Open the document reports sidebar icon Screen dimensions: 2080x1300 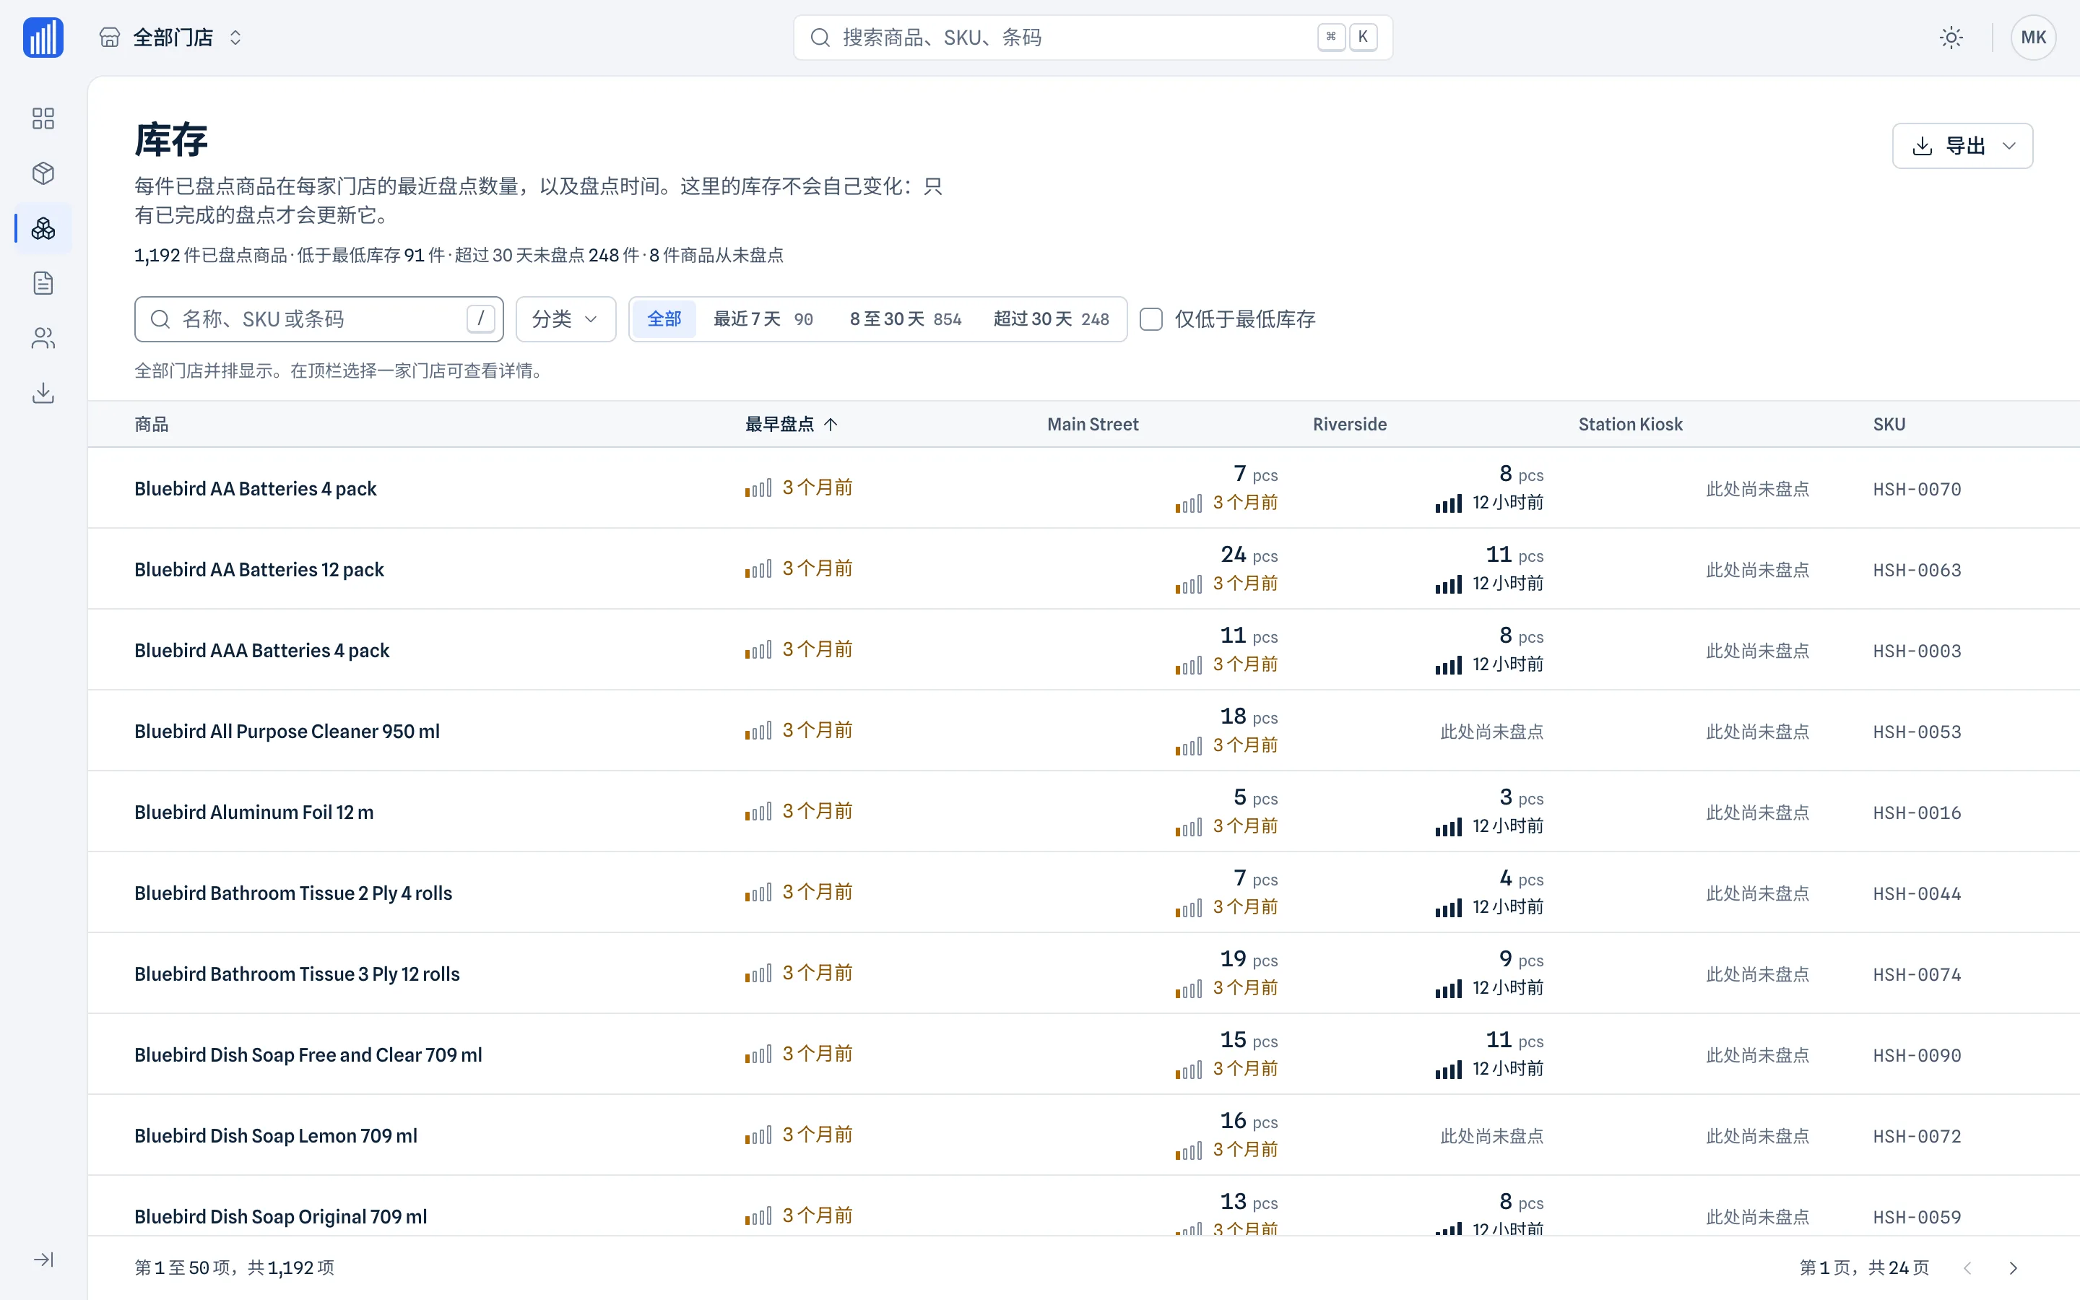[x=43, y=283]
